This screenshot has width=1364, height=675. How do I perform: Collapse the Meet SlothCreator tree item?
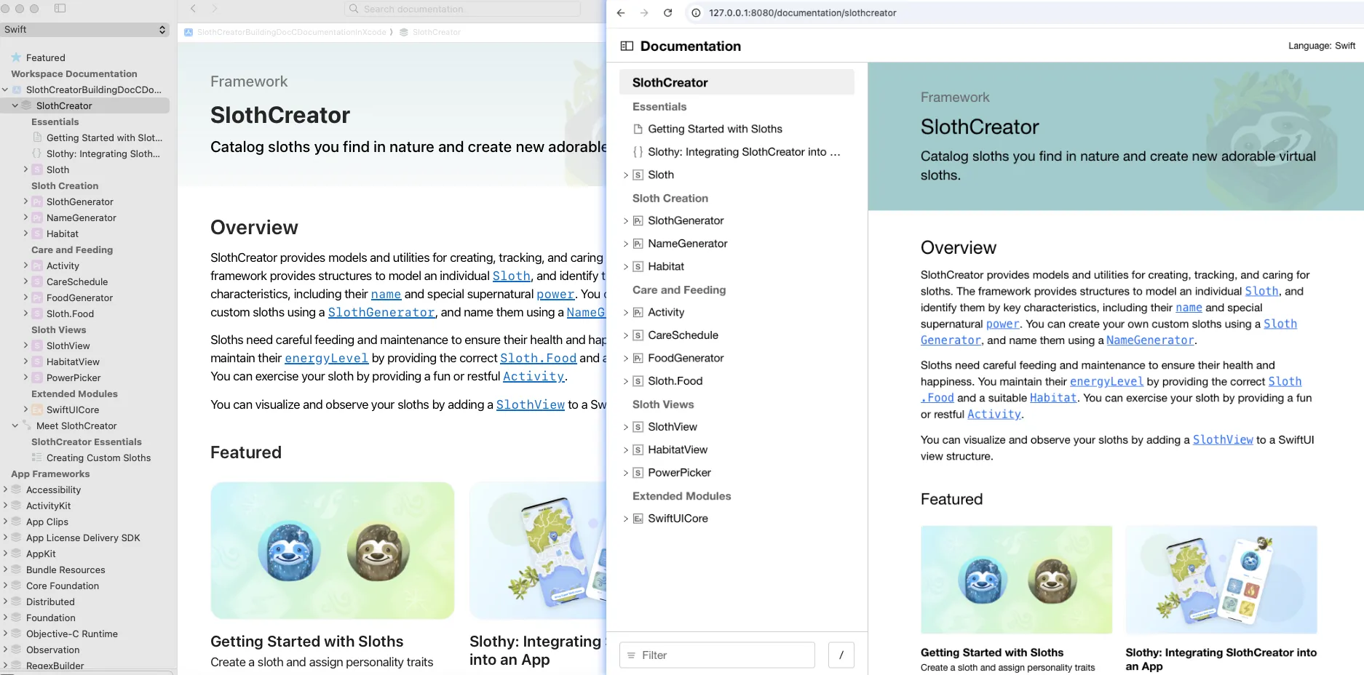pyautogui.click(x=15, y=426)
